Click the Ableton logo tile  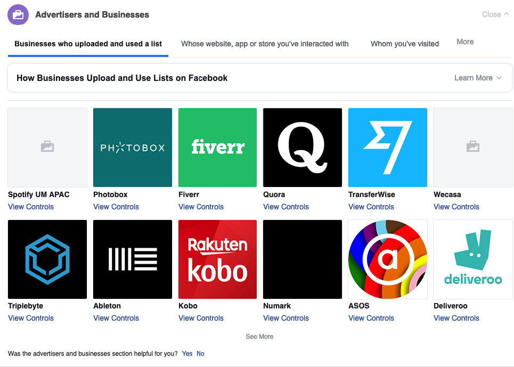click(133, 259)
